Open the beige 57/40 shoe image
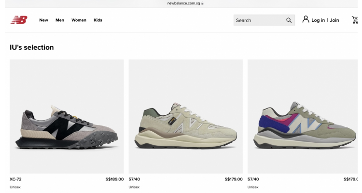The image size is (362, 193). coord(186,116)
